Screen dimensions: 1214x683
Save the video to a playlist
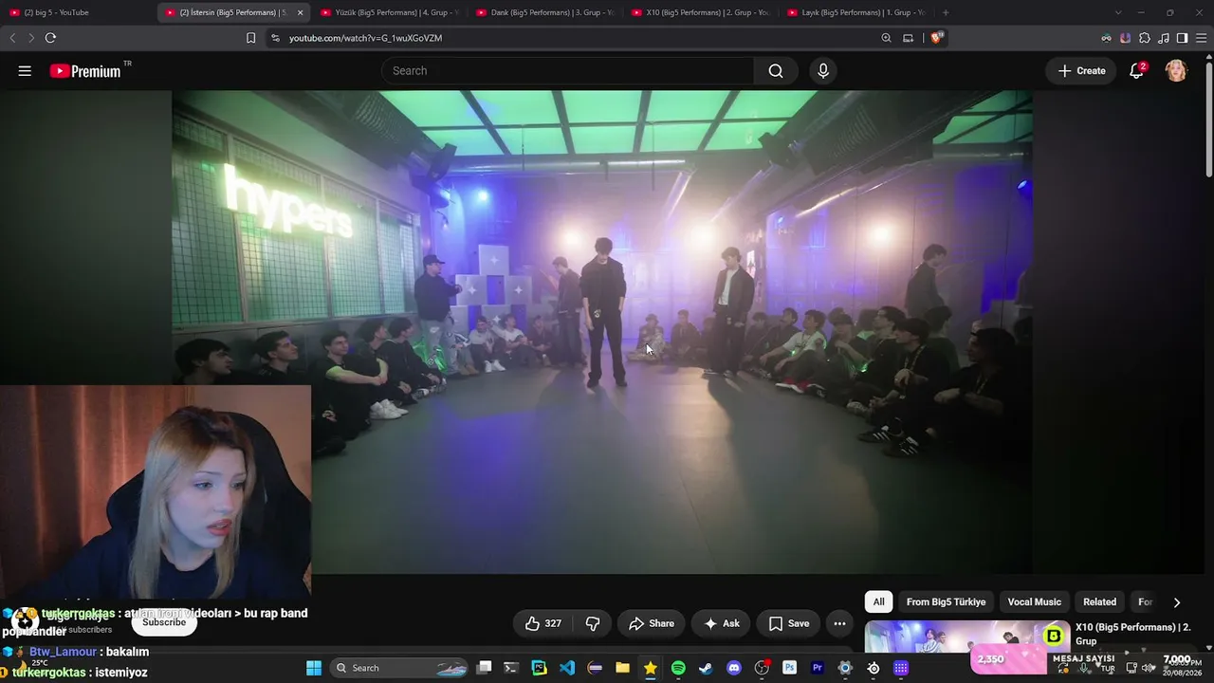[x=789, y=623]
